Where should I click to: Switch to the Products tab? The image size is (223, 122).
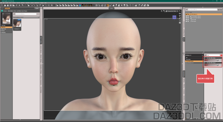coord(7,8)
